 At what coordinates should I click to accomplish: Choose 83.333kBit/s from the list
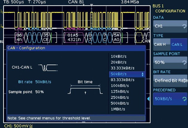click(x=123, y=80)
